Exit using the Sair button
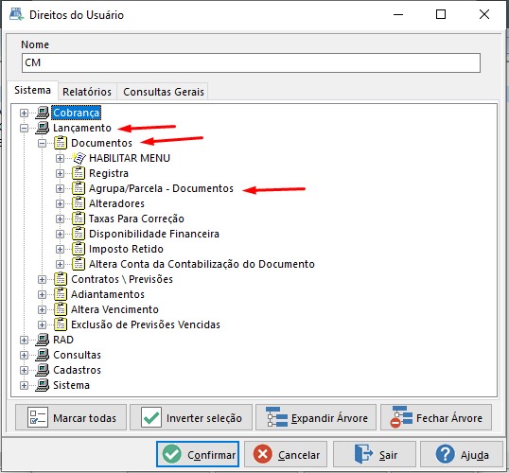The image size is (509, 473). click(375, 454)
